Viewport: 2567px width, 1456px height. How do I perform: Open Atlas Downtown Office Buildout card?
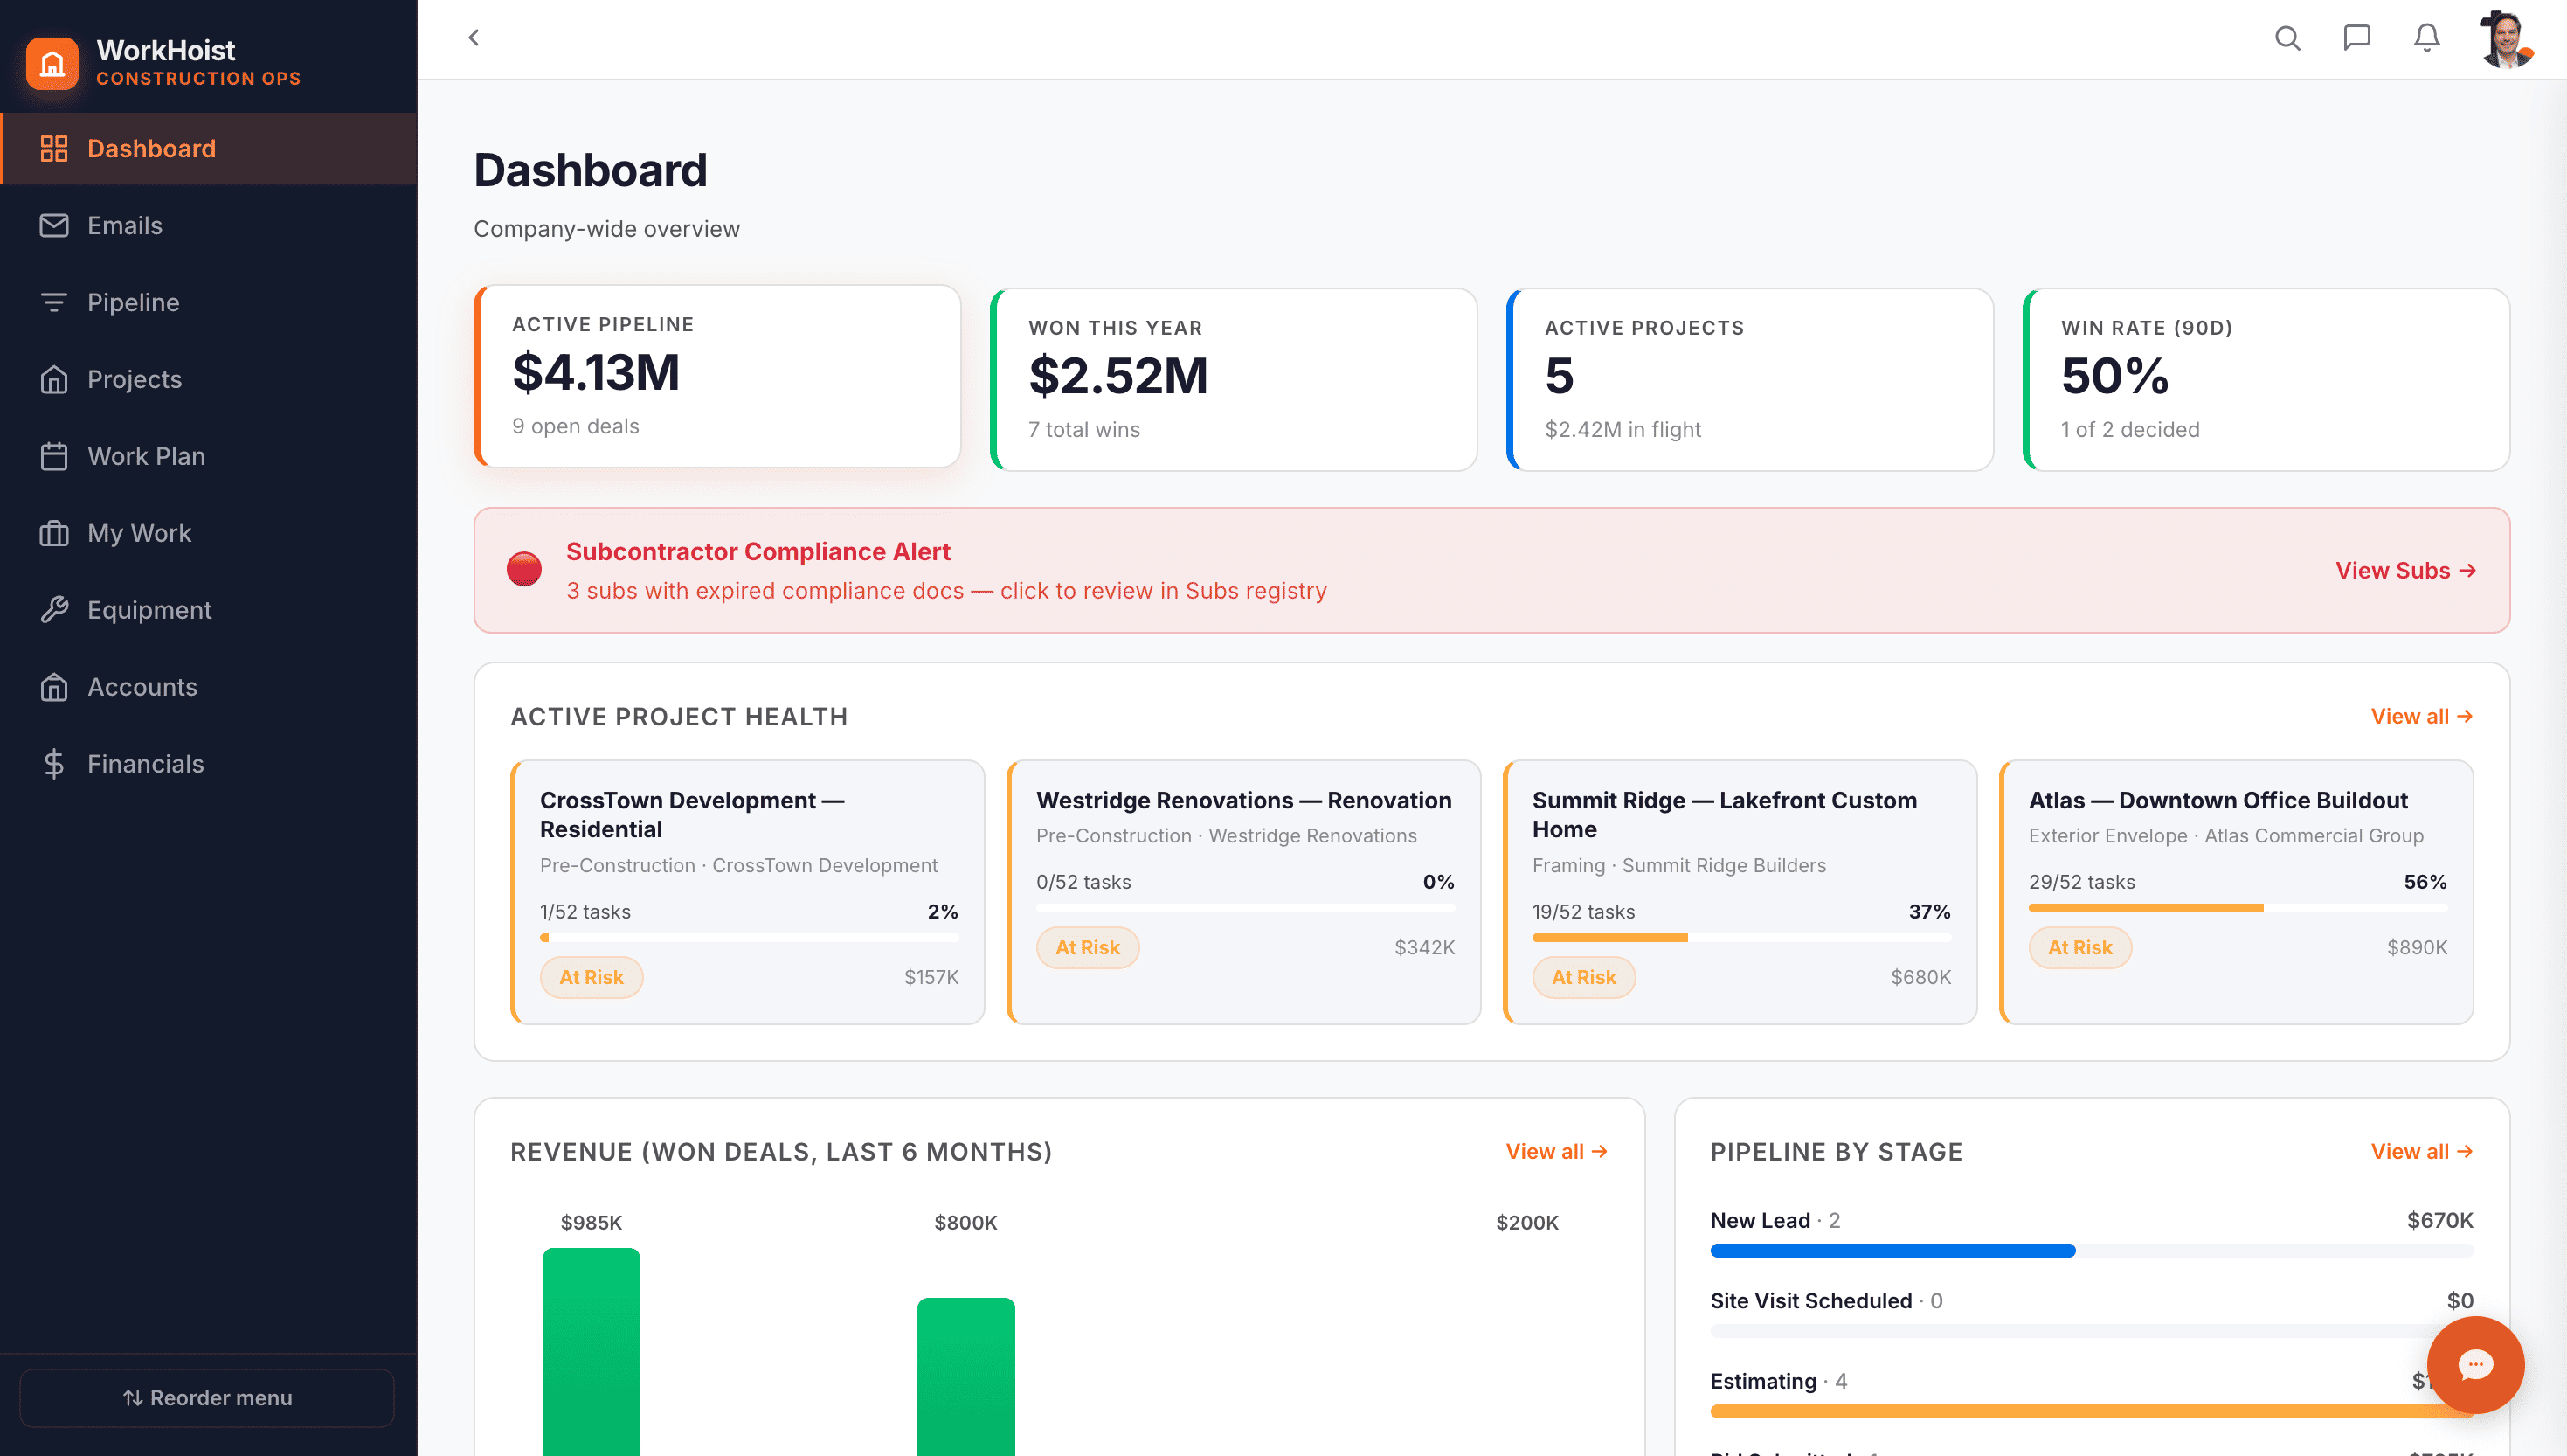(x=2236, y=892)
